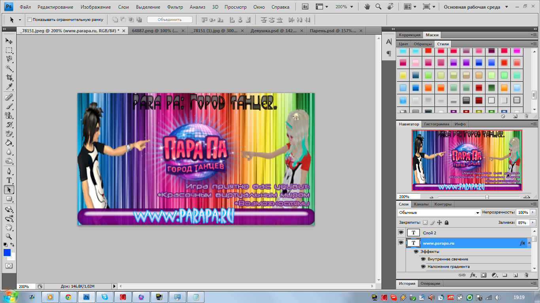
Task: Select the Move tool in the toolbox
Action: (x=9, y=41)
